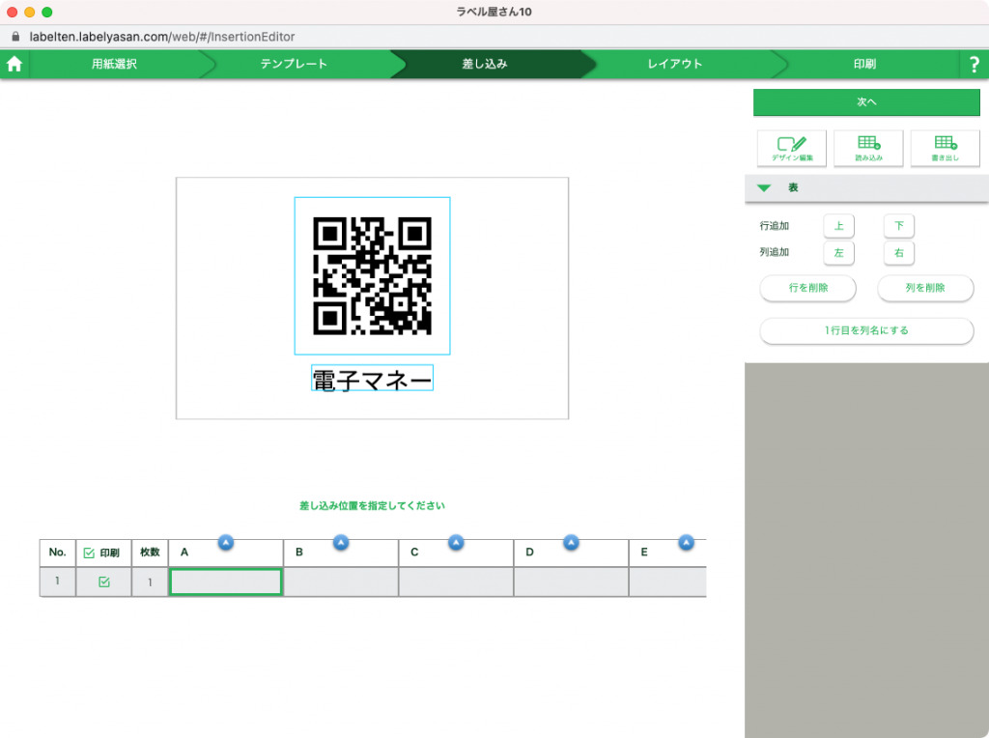Go to the home screen icon
This screenshot has height=738, width=989.
14,64
